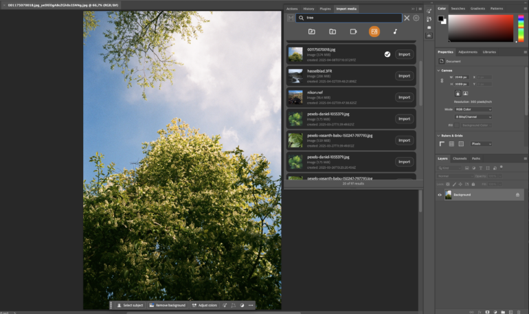This screenshot has width=529, height=314.
Task: Click the tree search input field
Action: 350,18
